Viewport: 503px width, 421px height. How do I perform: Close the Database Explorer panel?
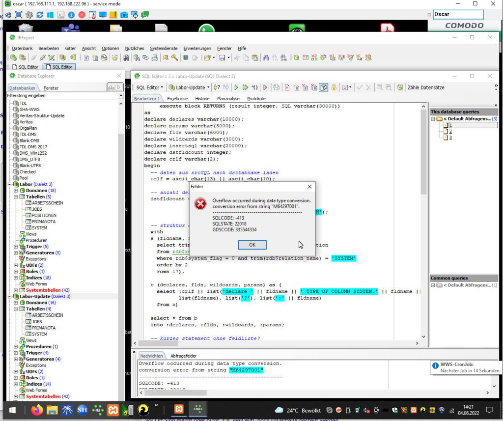pyautogui.click(x=119, y=76)
